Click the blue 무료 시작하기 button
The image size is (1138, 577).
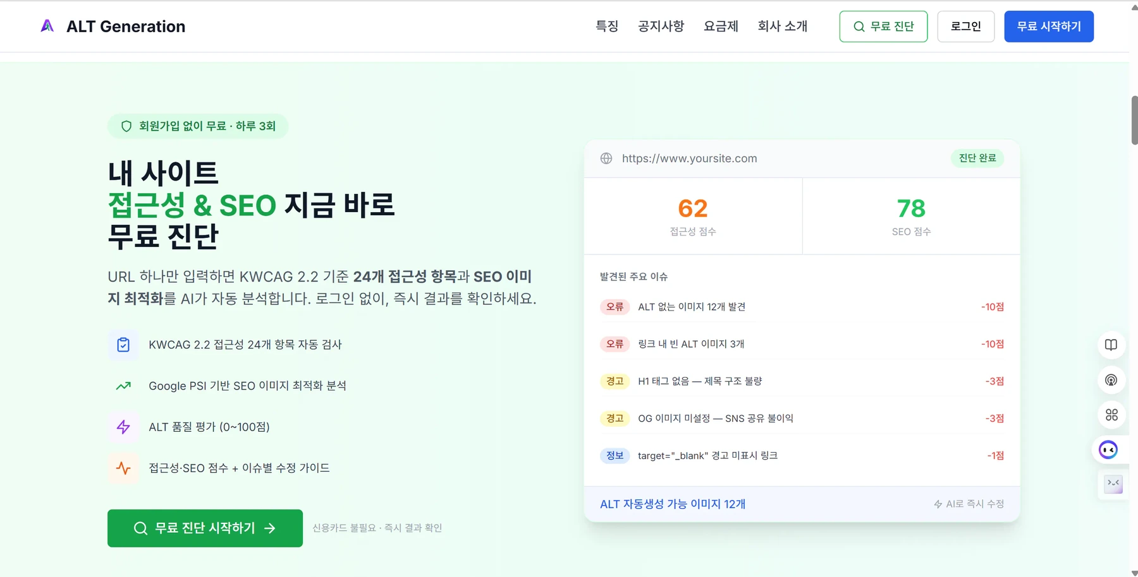pos(1049,27)
